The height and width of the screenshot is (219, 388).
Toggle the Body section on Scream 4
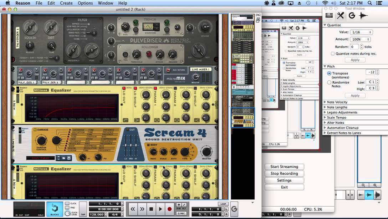pyautogui.click(x=148, y=145)
